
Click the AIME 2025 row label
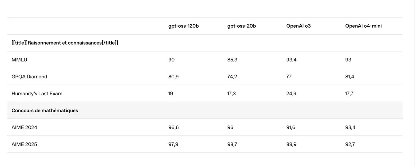click(24, 145)
